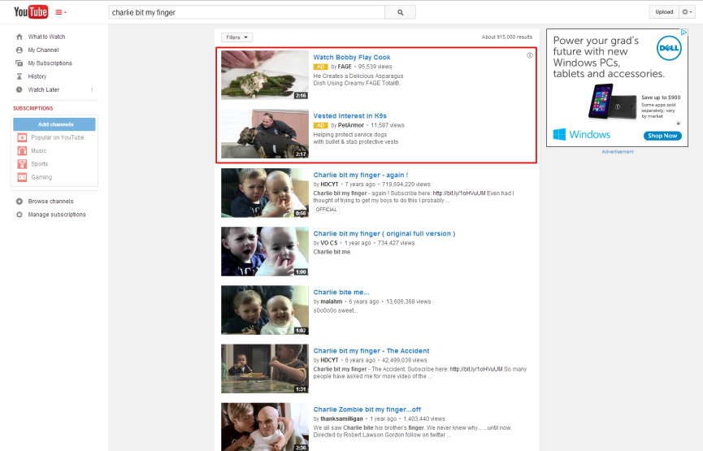Go to My Channel

tap(44, 50)
